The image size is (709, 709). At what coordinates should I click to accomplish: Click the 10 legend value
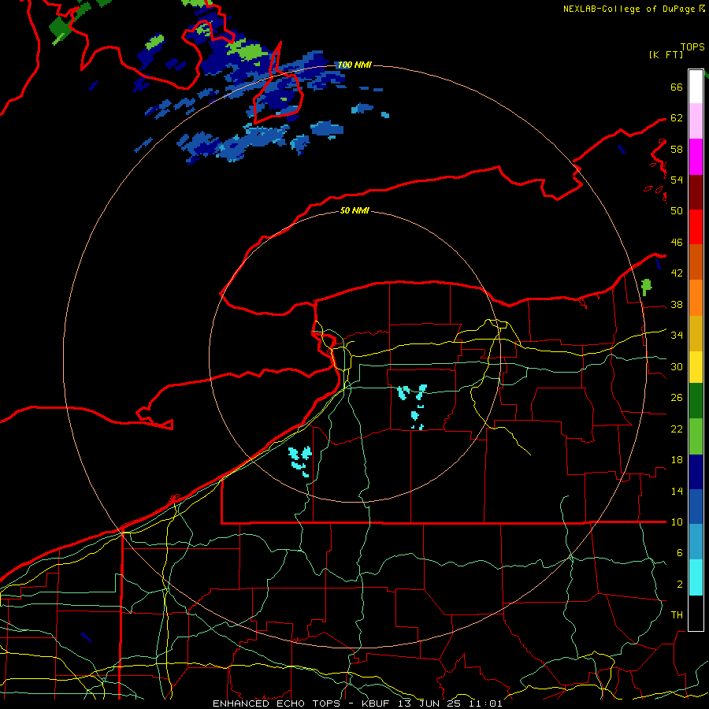click(677, 522)
